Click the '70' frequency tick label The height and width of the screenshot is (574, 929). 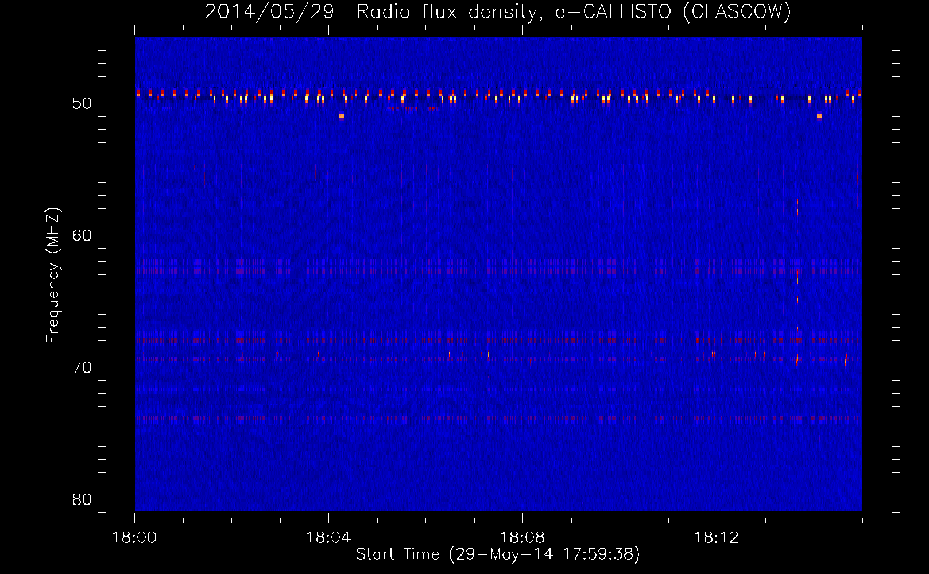pos(82,367)
